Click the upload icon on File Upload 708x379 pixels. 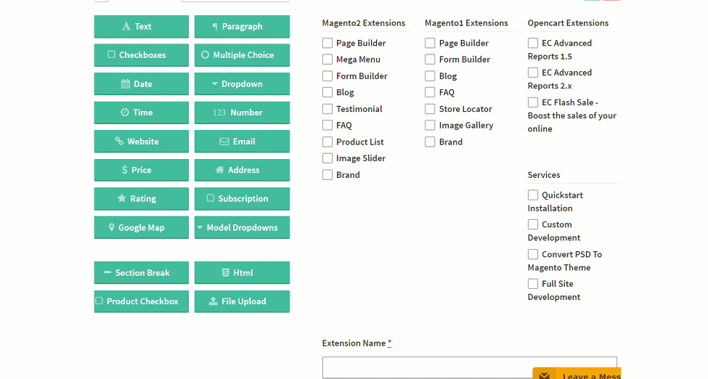click(213, 301)
